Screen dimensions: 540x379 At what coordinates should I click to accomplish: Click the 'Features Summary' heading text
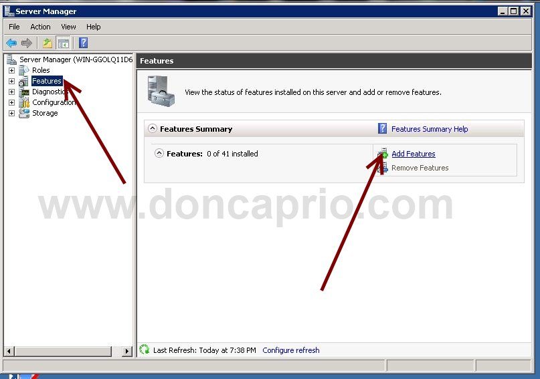click(x=196, y=129)
